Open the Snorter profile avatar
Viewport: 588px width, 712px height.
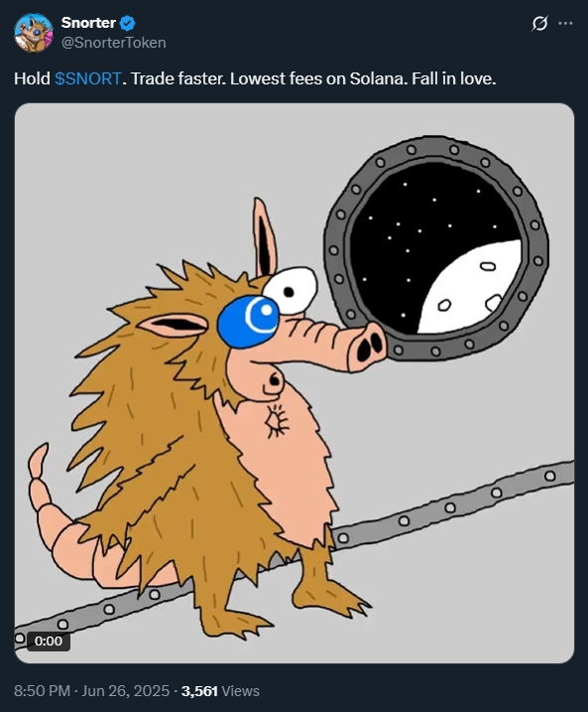click(x=34, y=33)
